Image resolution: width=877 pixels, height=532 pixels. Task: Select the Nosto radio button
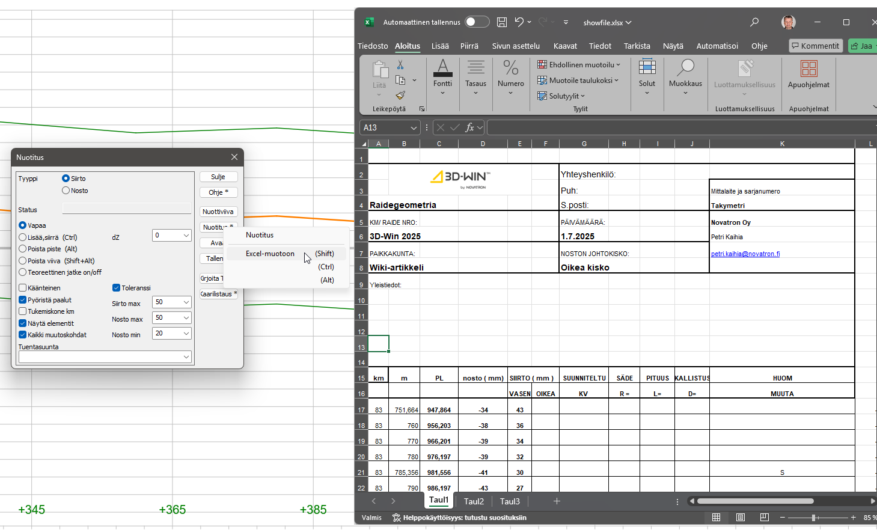[x=66, y=191]
